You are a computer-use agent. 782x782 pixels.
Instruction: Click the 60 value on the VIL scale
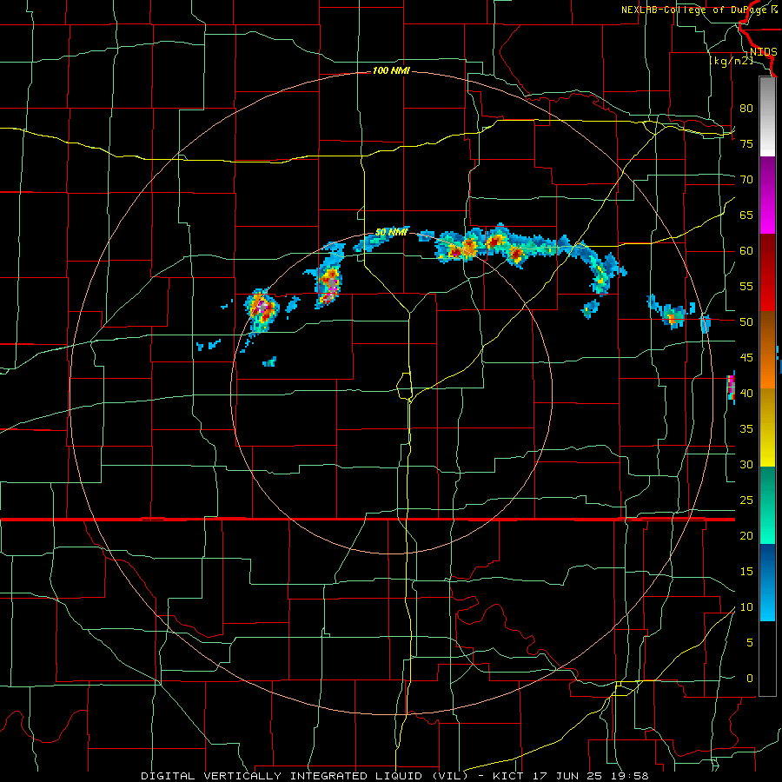click(x=746, y=251)
